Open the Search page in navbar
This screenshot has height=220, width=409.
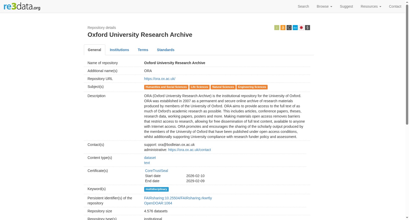303,6
